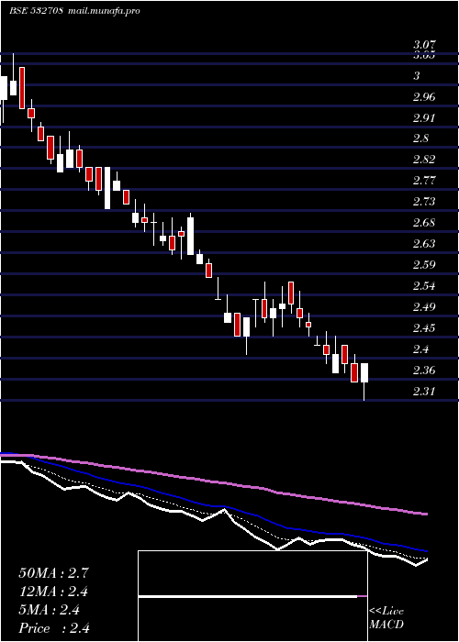Select the 2.36 price axis label

click(x=424, y=371)
